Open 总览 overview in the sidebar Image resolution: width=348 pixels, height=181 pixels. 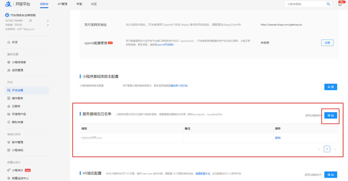15,42
